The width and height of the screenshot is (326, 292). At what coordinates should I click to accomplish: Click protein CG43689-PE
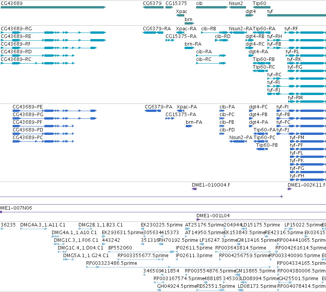click(x=55, y=111)
